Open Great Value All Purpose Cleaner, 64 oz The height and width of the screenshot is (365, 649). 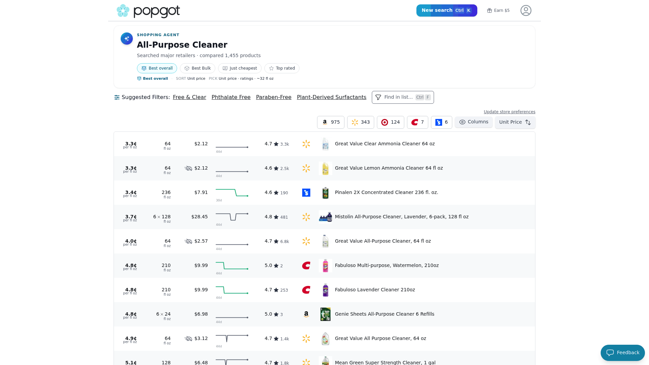tap(380, 338)
